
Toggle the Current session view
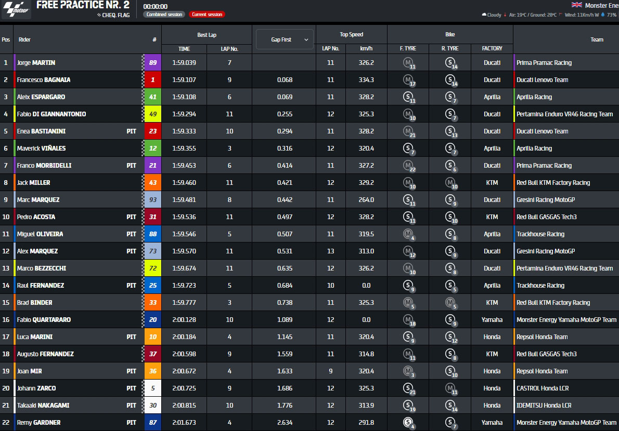[207, 15]
